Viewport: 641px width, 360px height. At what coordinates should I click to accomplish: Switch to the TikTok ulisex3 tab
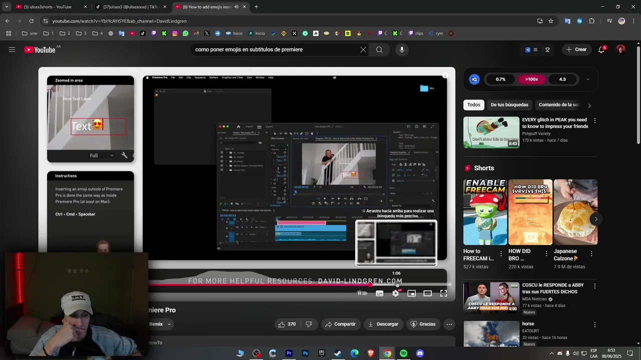(130, 7)
